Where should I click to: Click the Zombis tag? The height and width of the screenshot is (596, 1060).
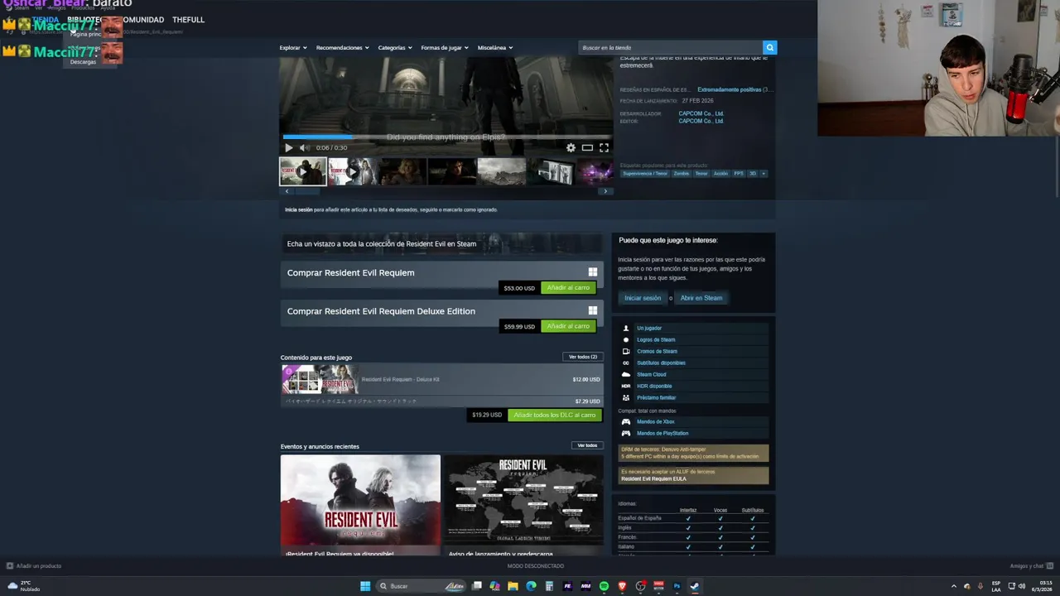pos(681,174)
